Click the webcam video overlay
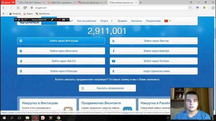Viewport: 216px width, 121px height. (192, 104)
